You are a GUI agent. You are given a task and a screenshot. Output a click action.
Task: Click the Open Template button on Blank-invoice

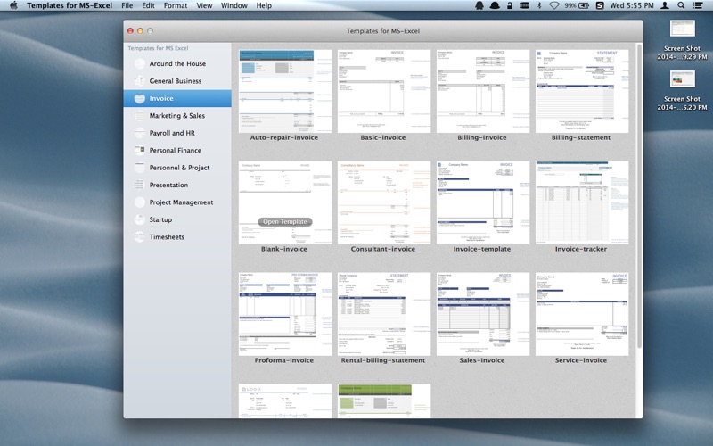[285, 221]
